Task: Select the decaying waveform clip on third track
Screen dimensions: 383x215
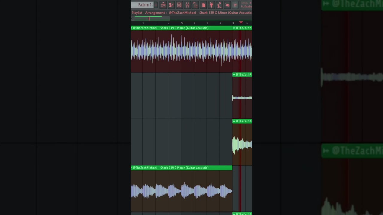Action: coord(242,145)
